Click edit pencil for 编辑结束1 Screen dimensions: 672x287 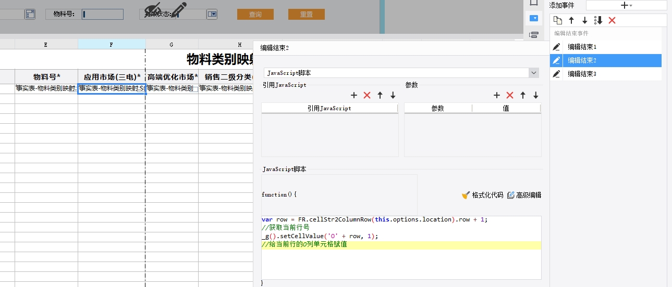click(557, 47)
